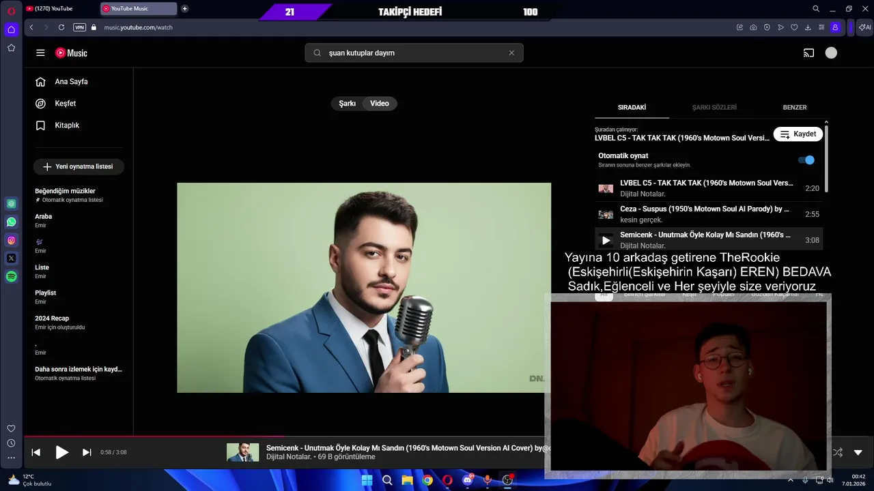This screenshot has width=874, height=491.
Task: Show hidden system tray icons
Action: pos(791,480)
